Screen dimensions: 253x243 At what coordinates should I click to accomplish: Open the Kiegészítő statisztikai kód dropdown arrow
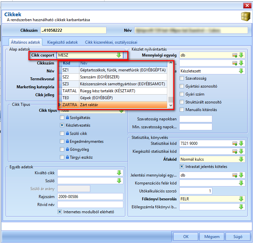(241, 151)
